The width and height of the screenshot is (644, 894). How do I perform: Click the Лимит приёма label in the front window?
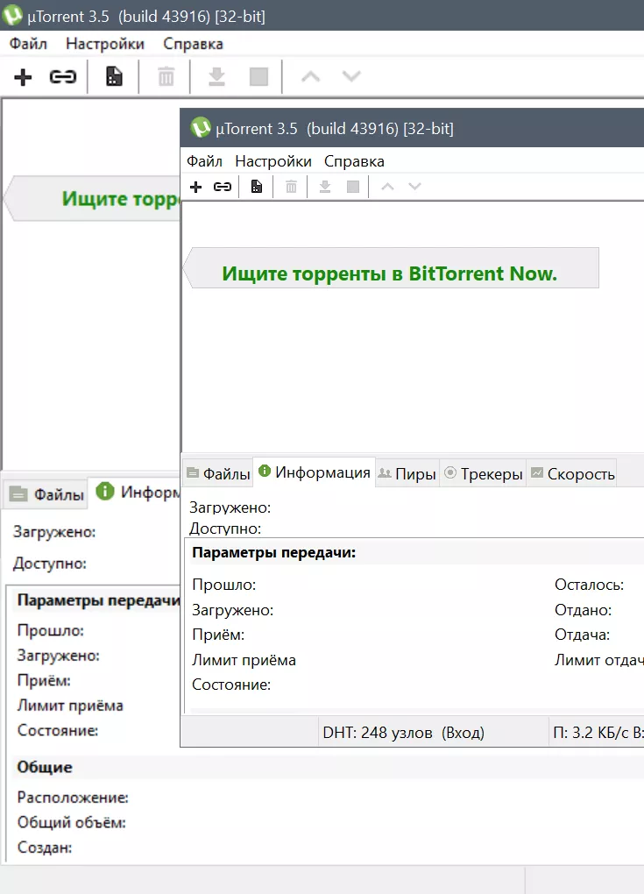point(244,660)
